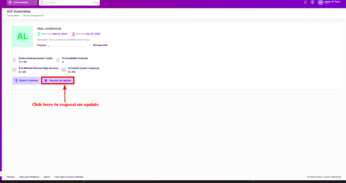Click the Request an update button

point(58,81)
